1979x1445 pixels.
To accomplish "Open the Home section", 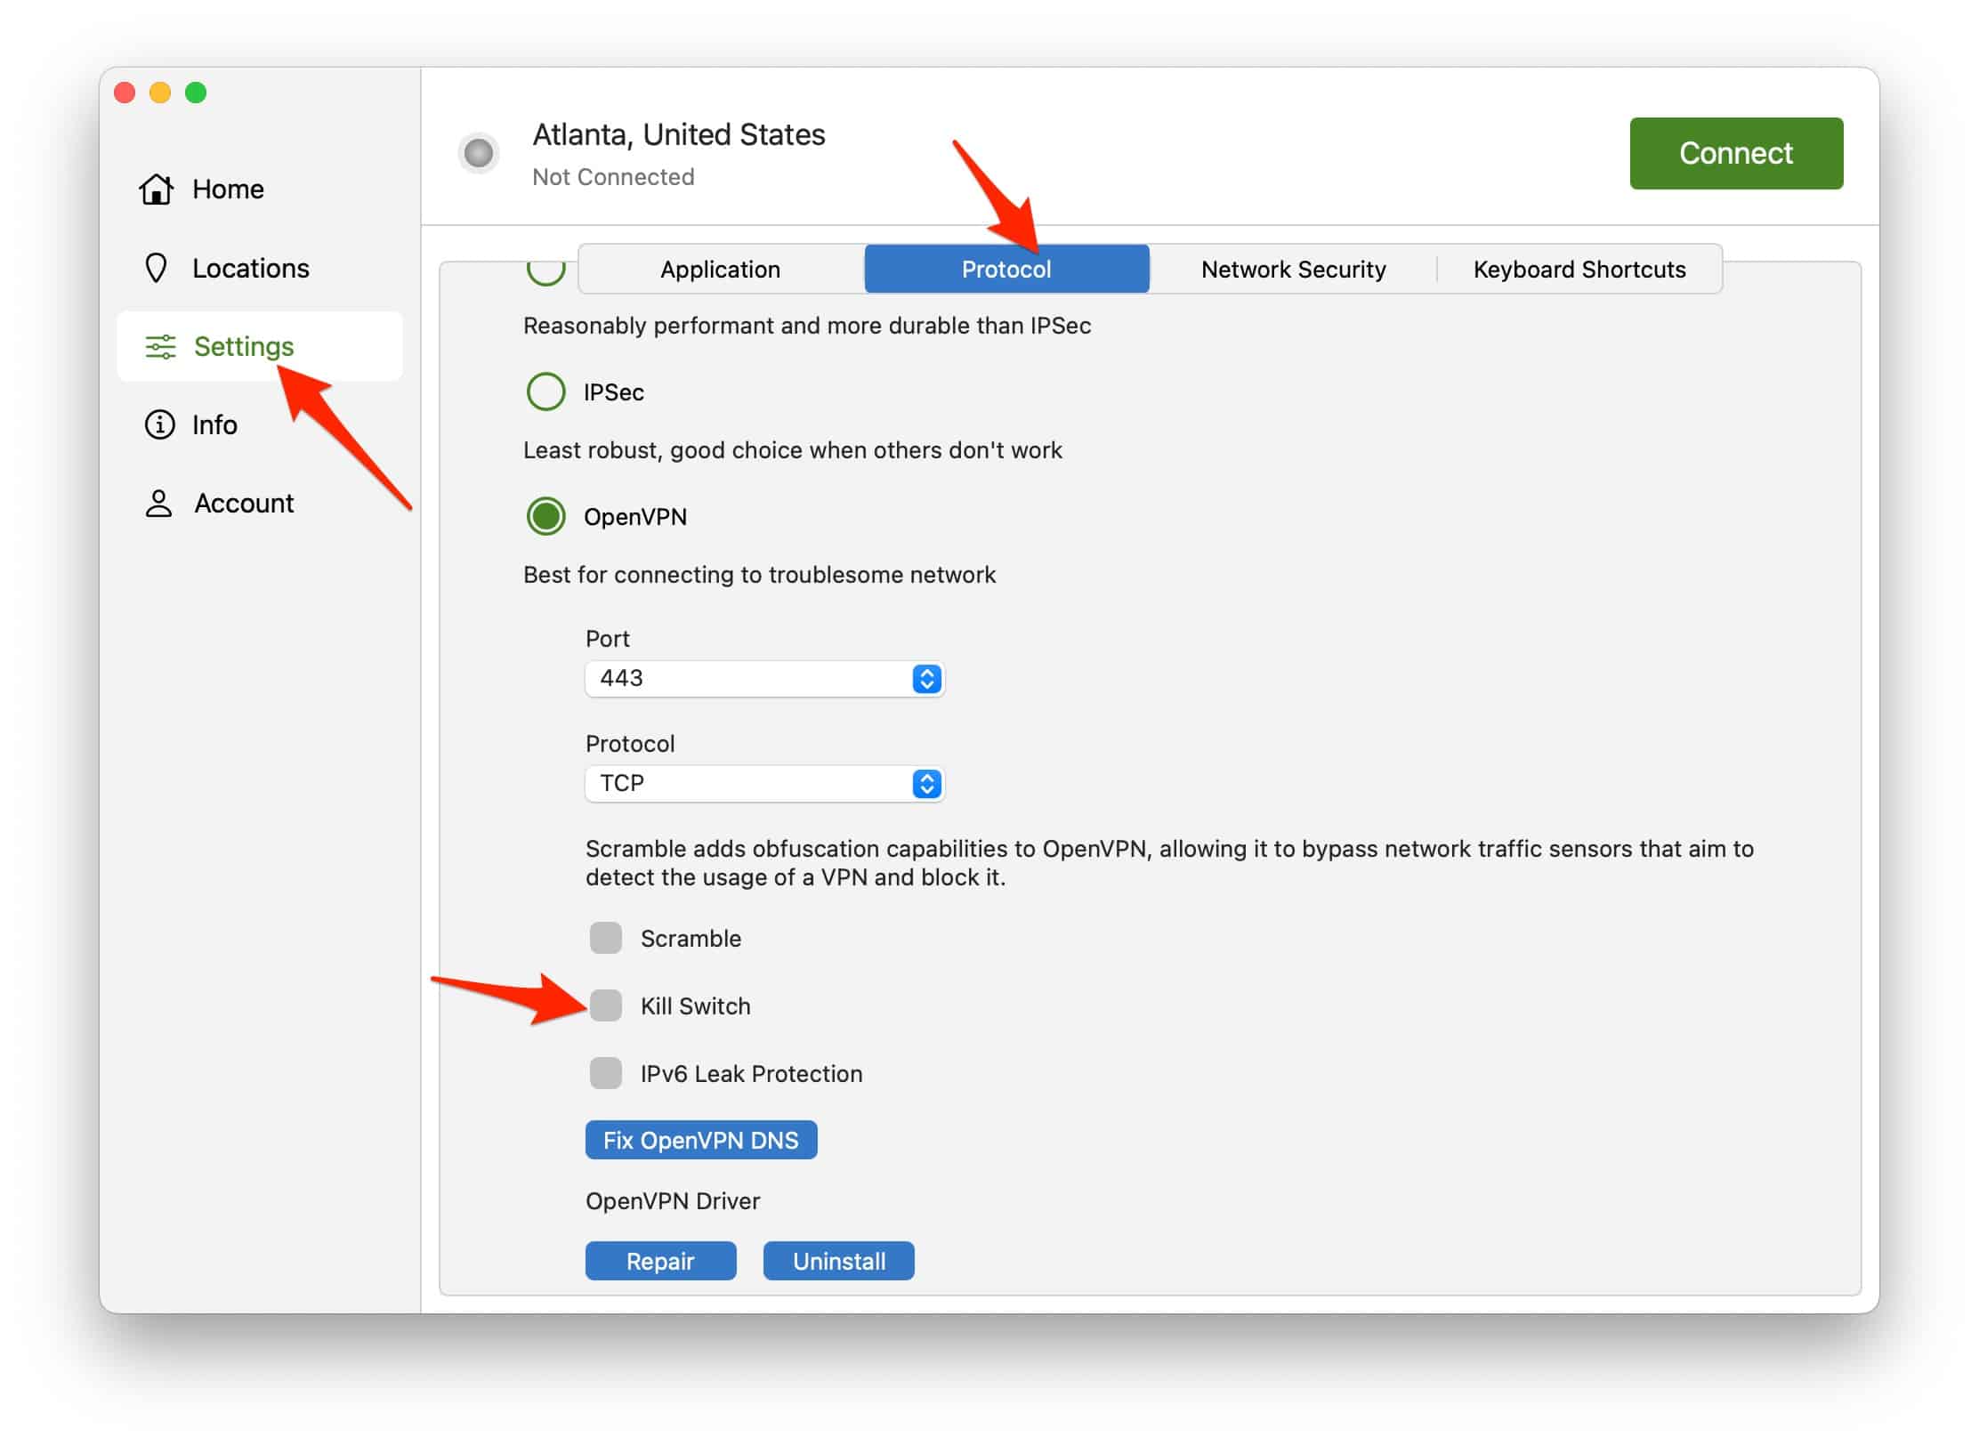I will coord(259,189).
